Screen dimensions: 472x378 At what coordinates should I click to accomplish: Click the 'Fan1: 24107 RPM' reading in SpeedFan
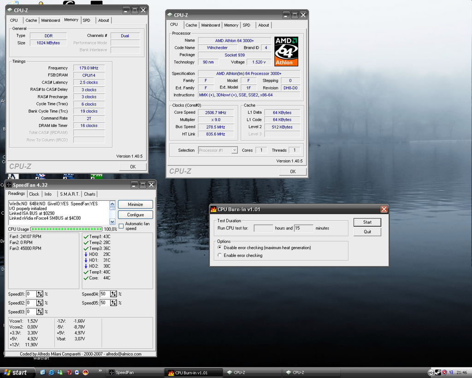tap(25, 237)
